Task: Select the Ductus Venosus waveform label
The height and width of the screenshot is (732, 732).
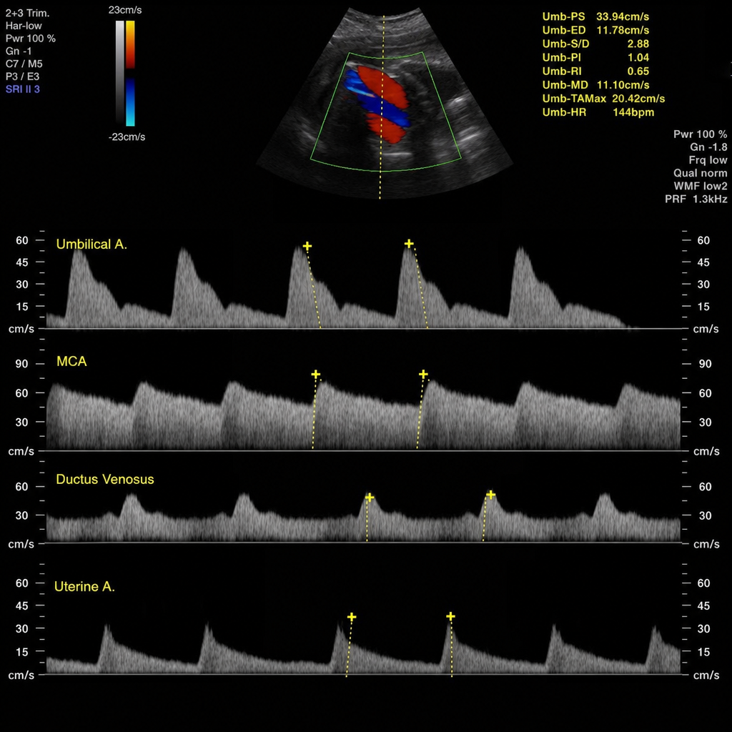Action: click(105, 480)
